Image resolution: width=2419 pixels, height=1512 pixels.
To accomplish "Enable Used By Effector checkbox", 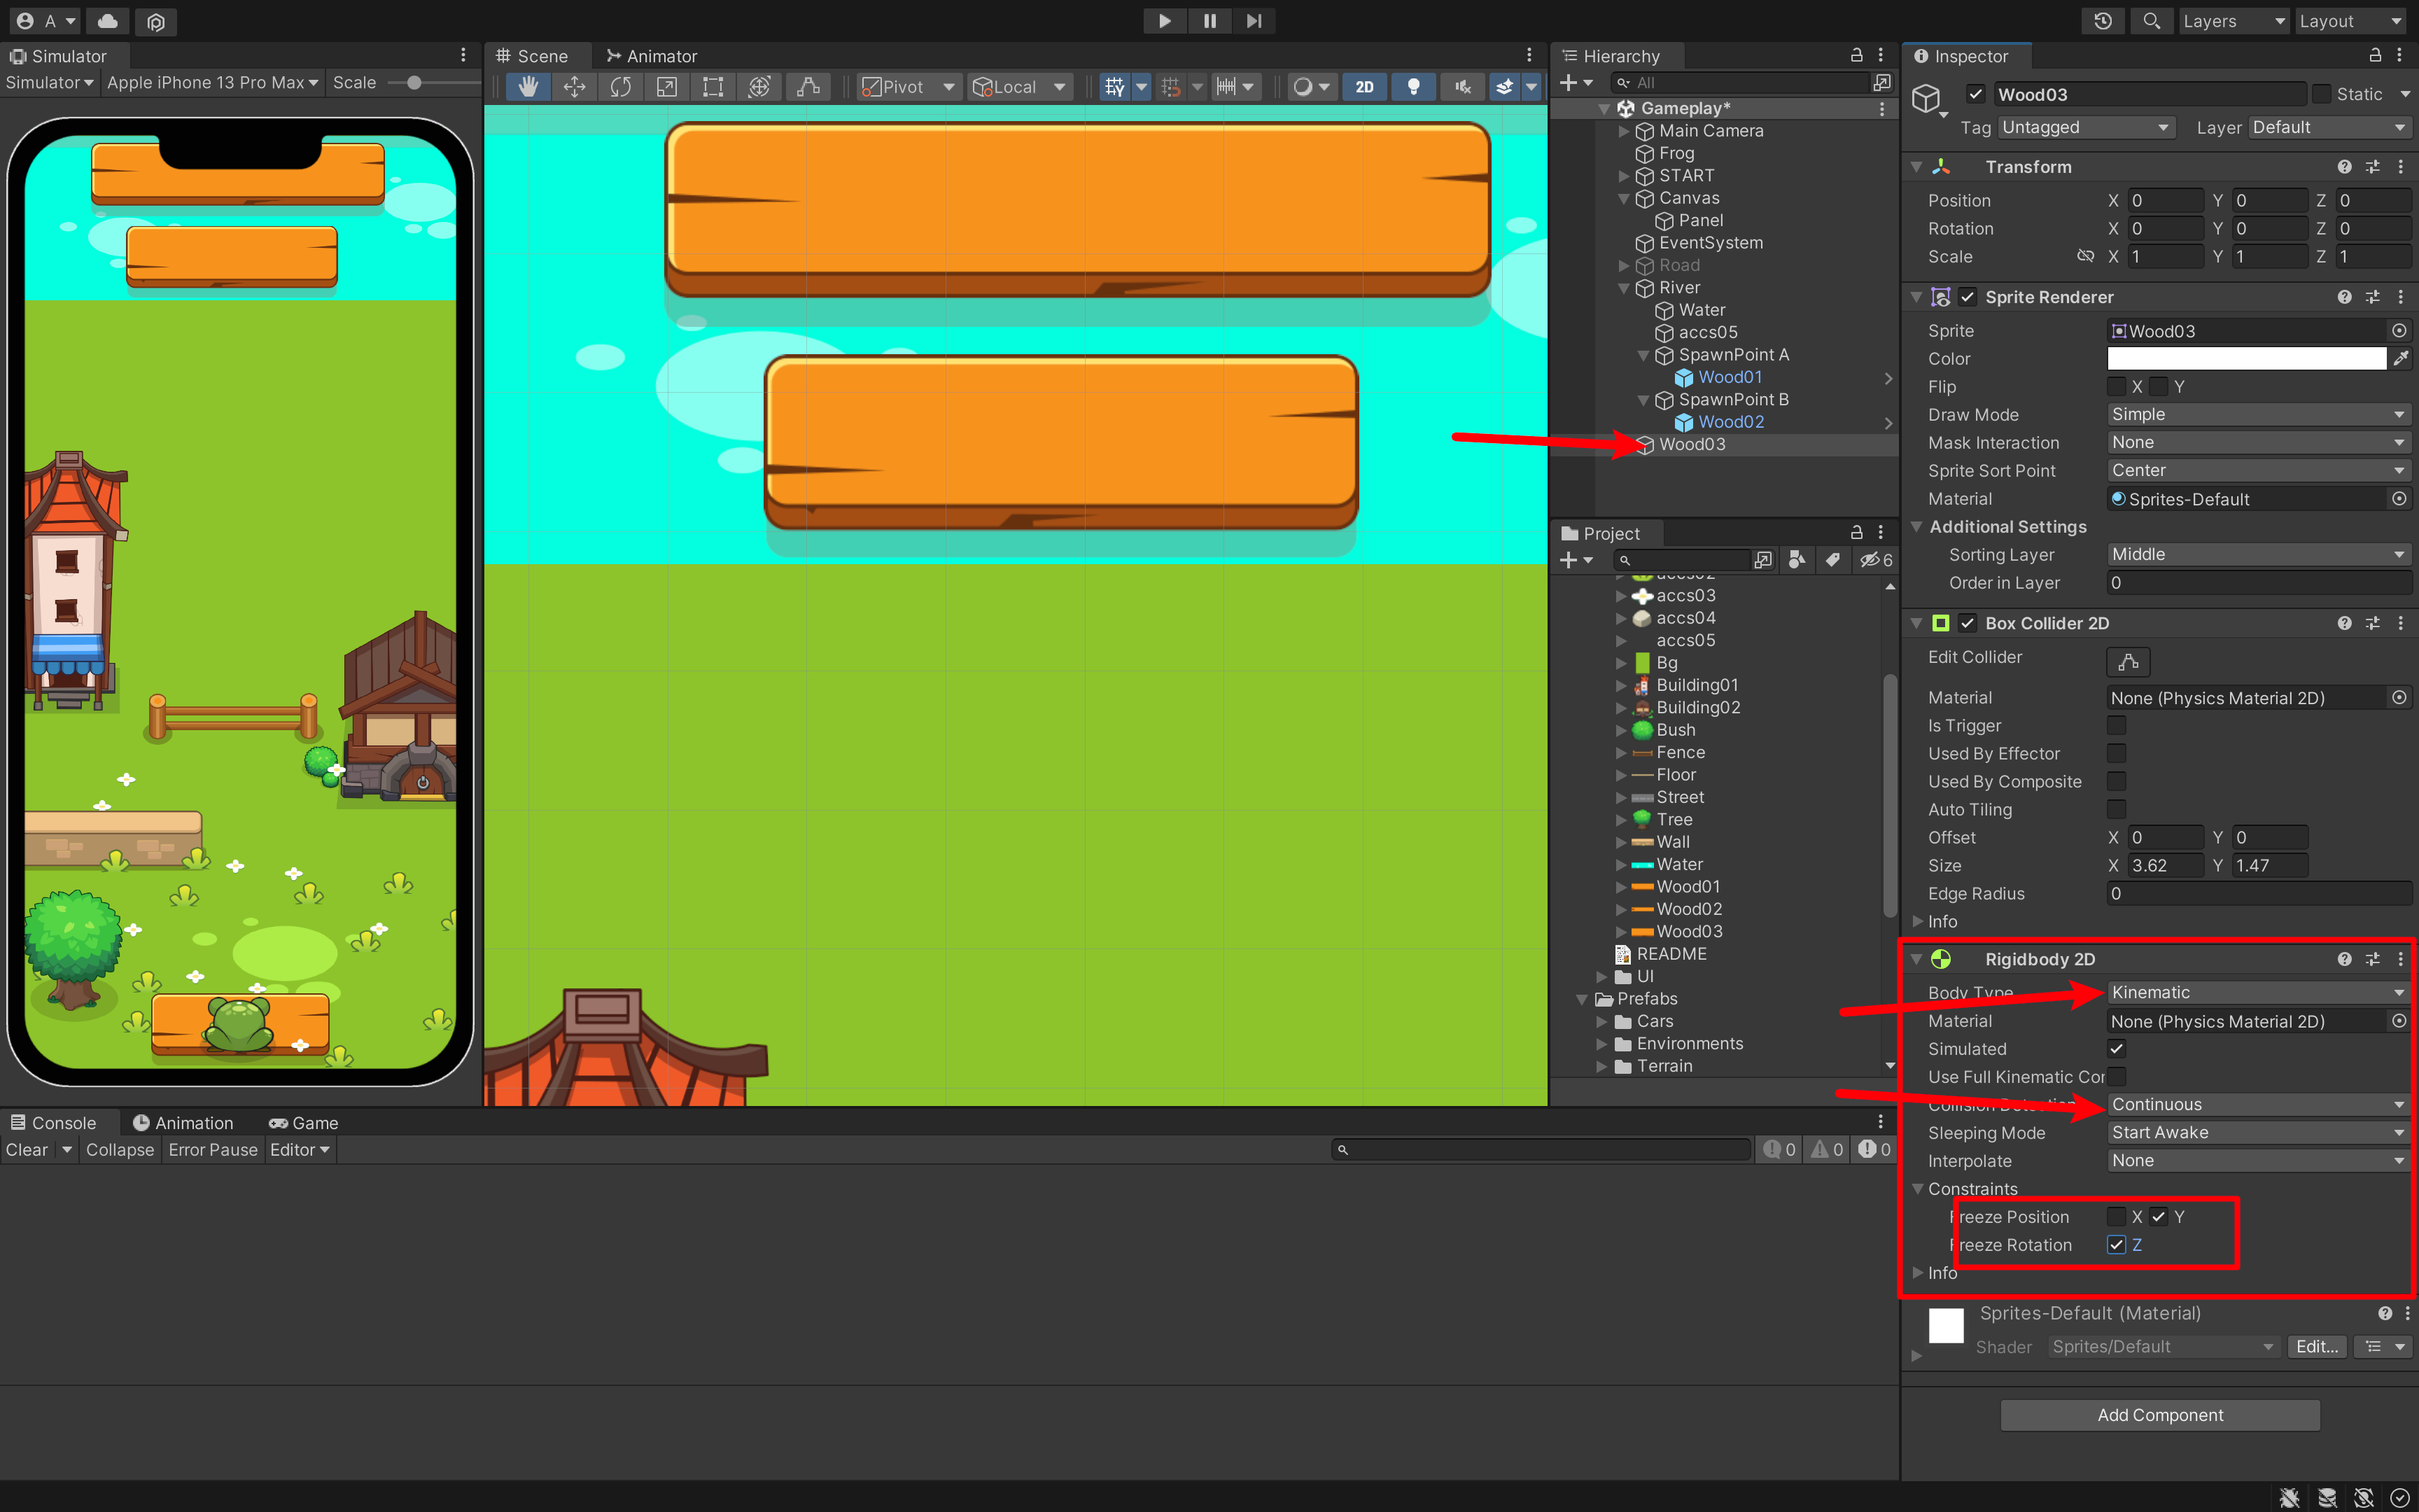I will point(2116,753).
